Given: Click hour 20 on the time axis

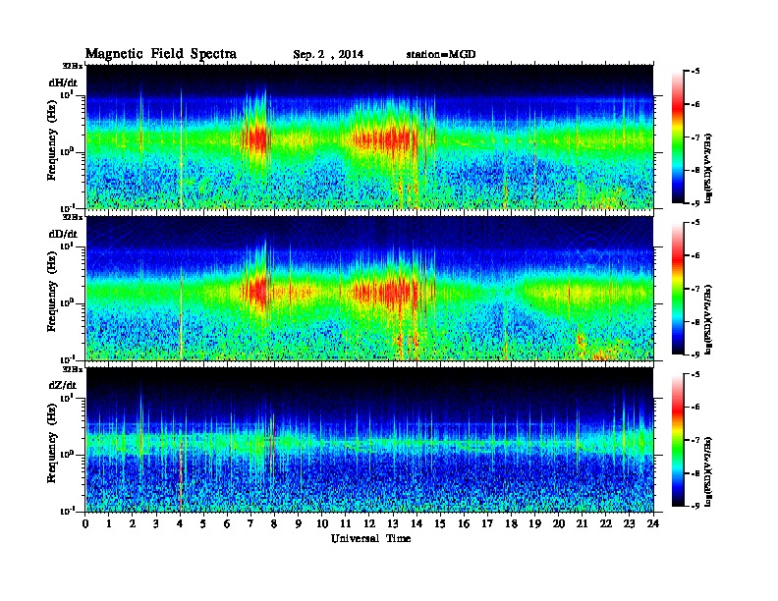Looking at the screenshot, I should coord(559,523).
